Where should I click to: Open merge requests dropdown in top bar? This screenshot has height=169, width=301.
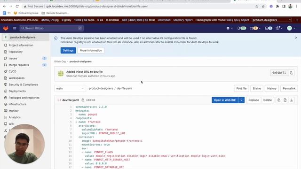click(255, 28)
